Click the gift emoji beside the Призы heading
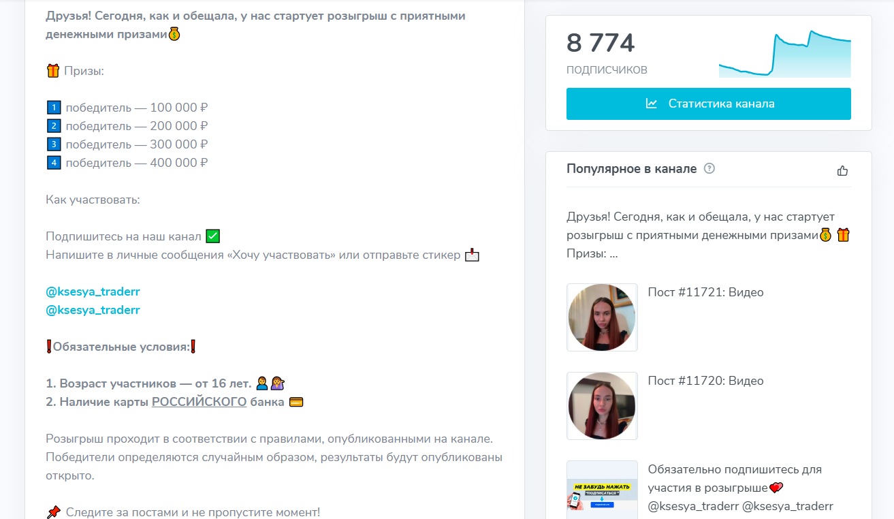The height and width of the screenshot is (519, 894). pyautogui.click(x=53, y=71)
